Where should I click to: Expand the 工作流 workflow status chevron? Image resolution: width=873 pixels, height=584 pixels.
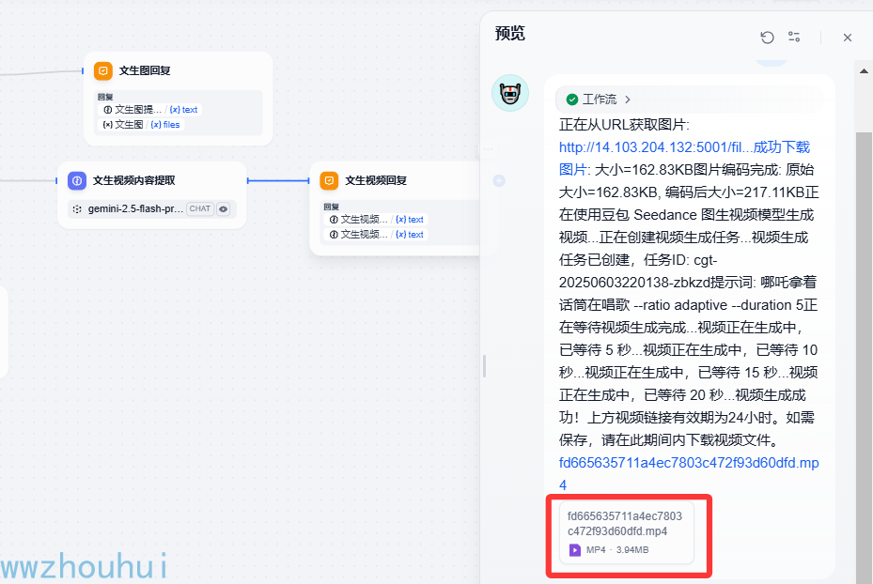coord(628,100)
